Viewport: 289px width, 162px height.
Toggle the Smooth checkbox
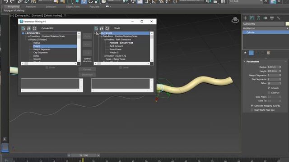tap(269, 88)
